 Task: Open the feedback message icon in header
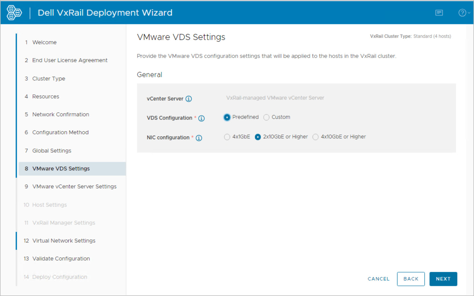click(439, 13)
